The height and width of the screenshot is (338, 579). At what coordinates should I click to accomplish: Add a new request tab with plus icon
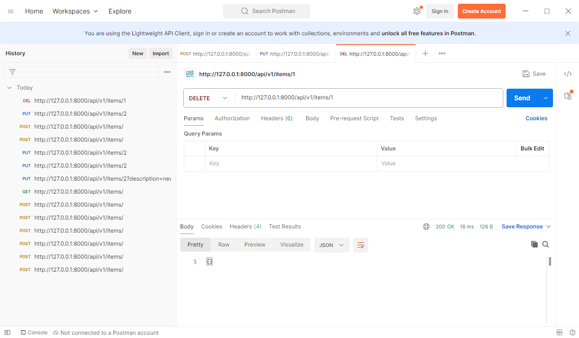pyautogui.click(x=425, y=53)
